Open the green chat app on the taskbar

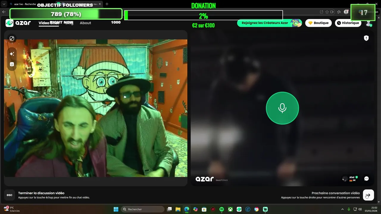point(239,209)
